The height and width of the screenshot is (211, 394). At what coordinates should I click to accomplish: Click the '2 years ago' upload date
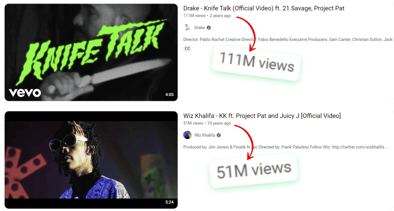pos(220,16)
